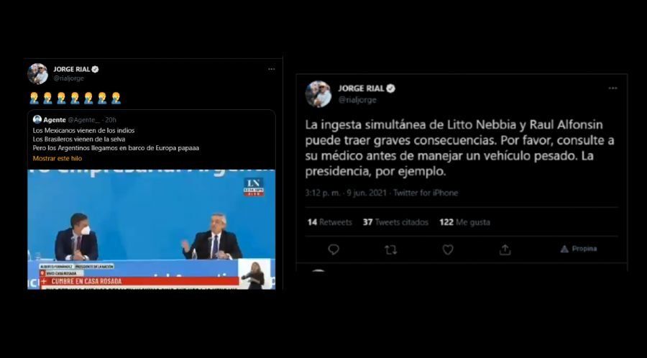Screen dimensions: 647x358
Task: View the 14 Retweets list
Action: (x=329, y=222)
